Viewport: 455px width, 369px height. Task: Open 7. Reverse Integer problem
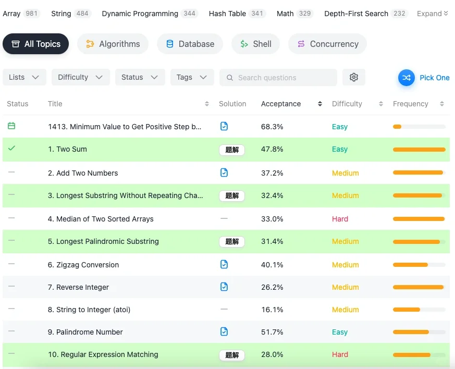[78, 287]
